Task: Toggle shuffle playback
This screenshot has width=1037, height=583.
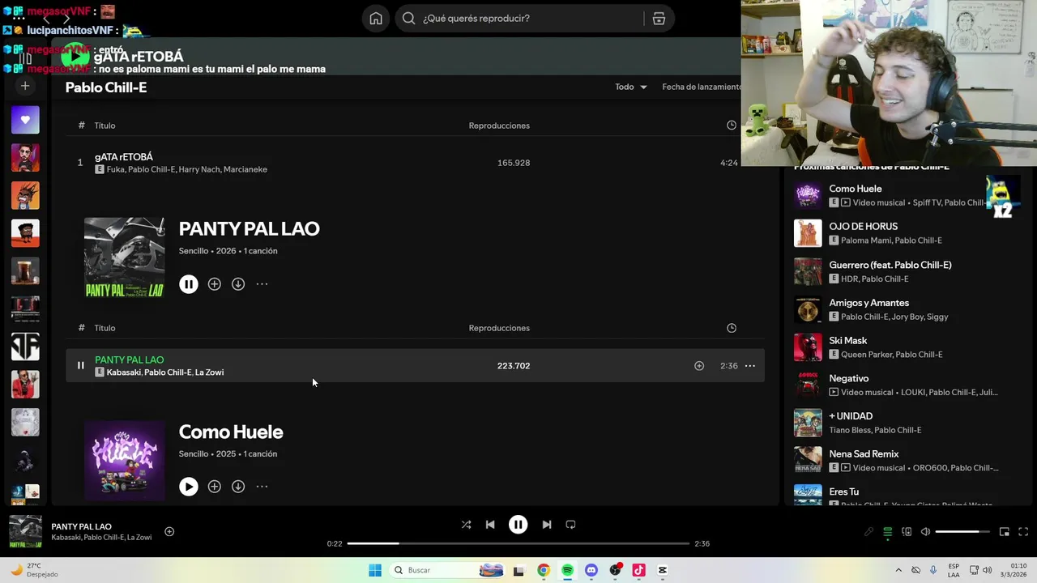Action: point(466,525)
